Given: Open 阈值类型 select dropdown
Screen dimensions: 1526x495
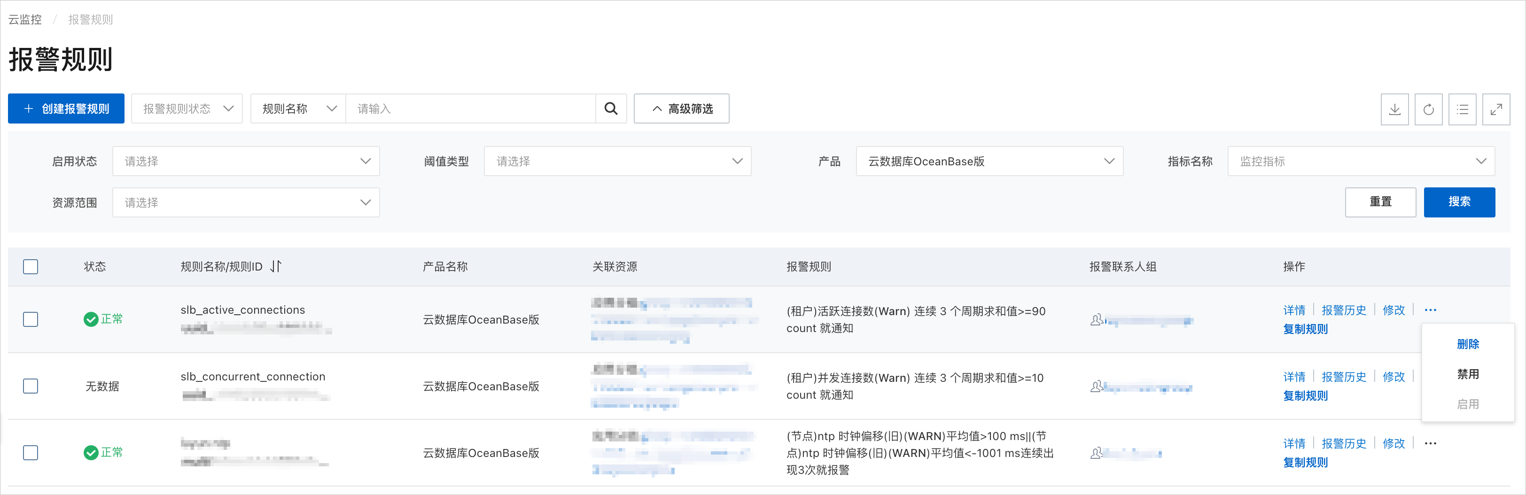Looking at the screenshot, I should pos(617,162).
